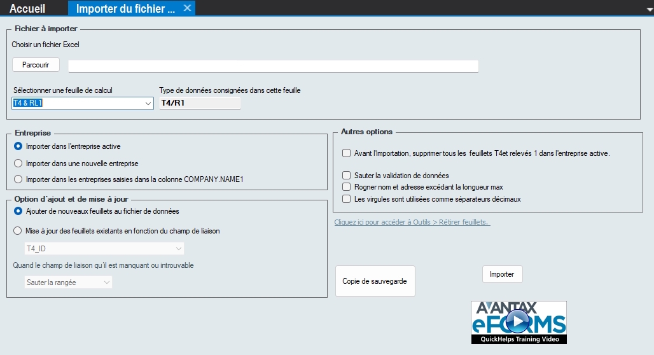Screen dimensions: 654x355
Task: Click the Parcourir button
Action: [36, 65]
